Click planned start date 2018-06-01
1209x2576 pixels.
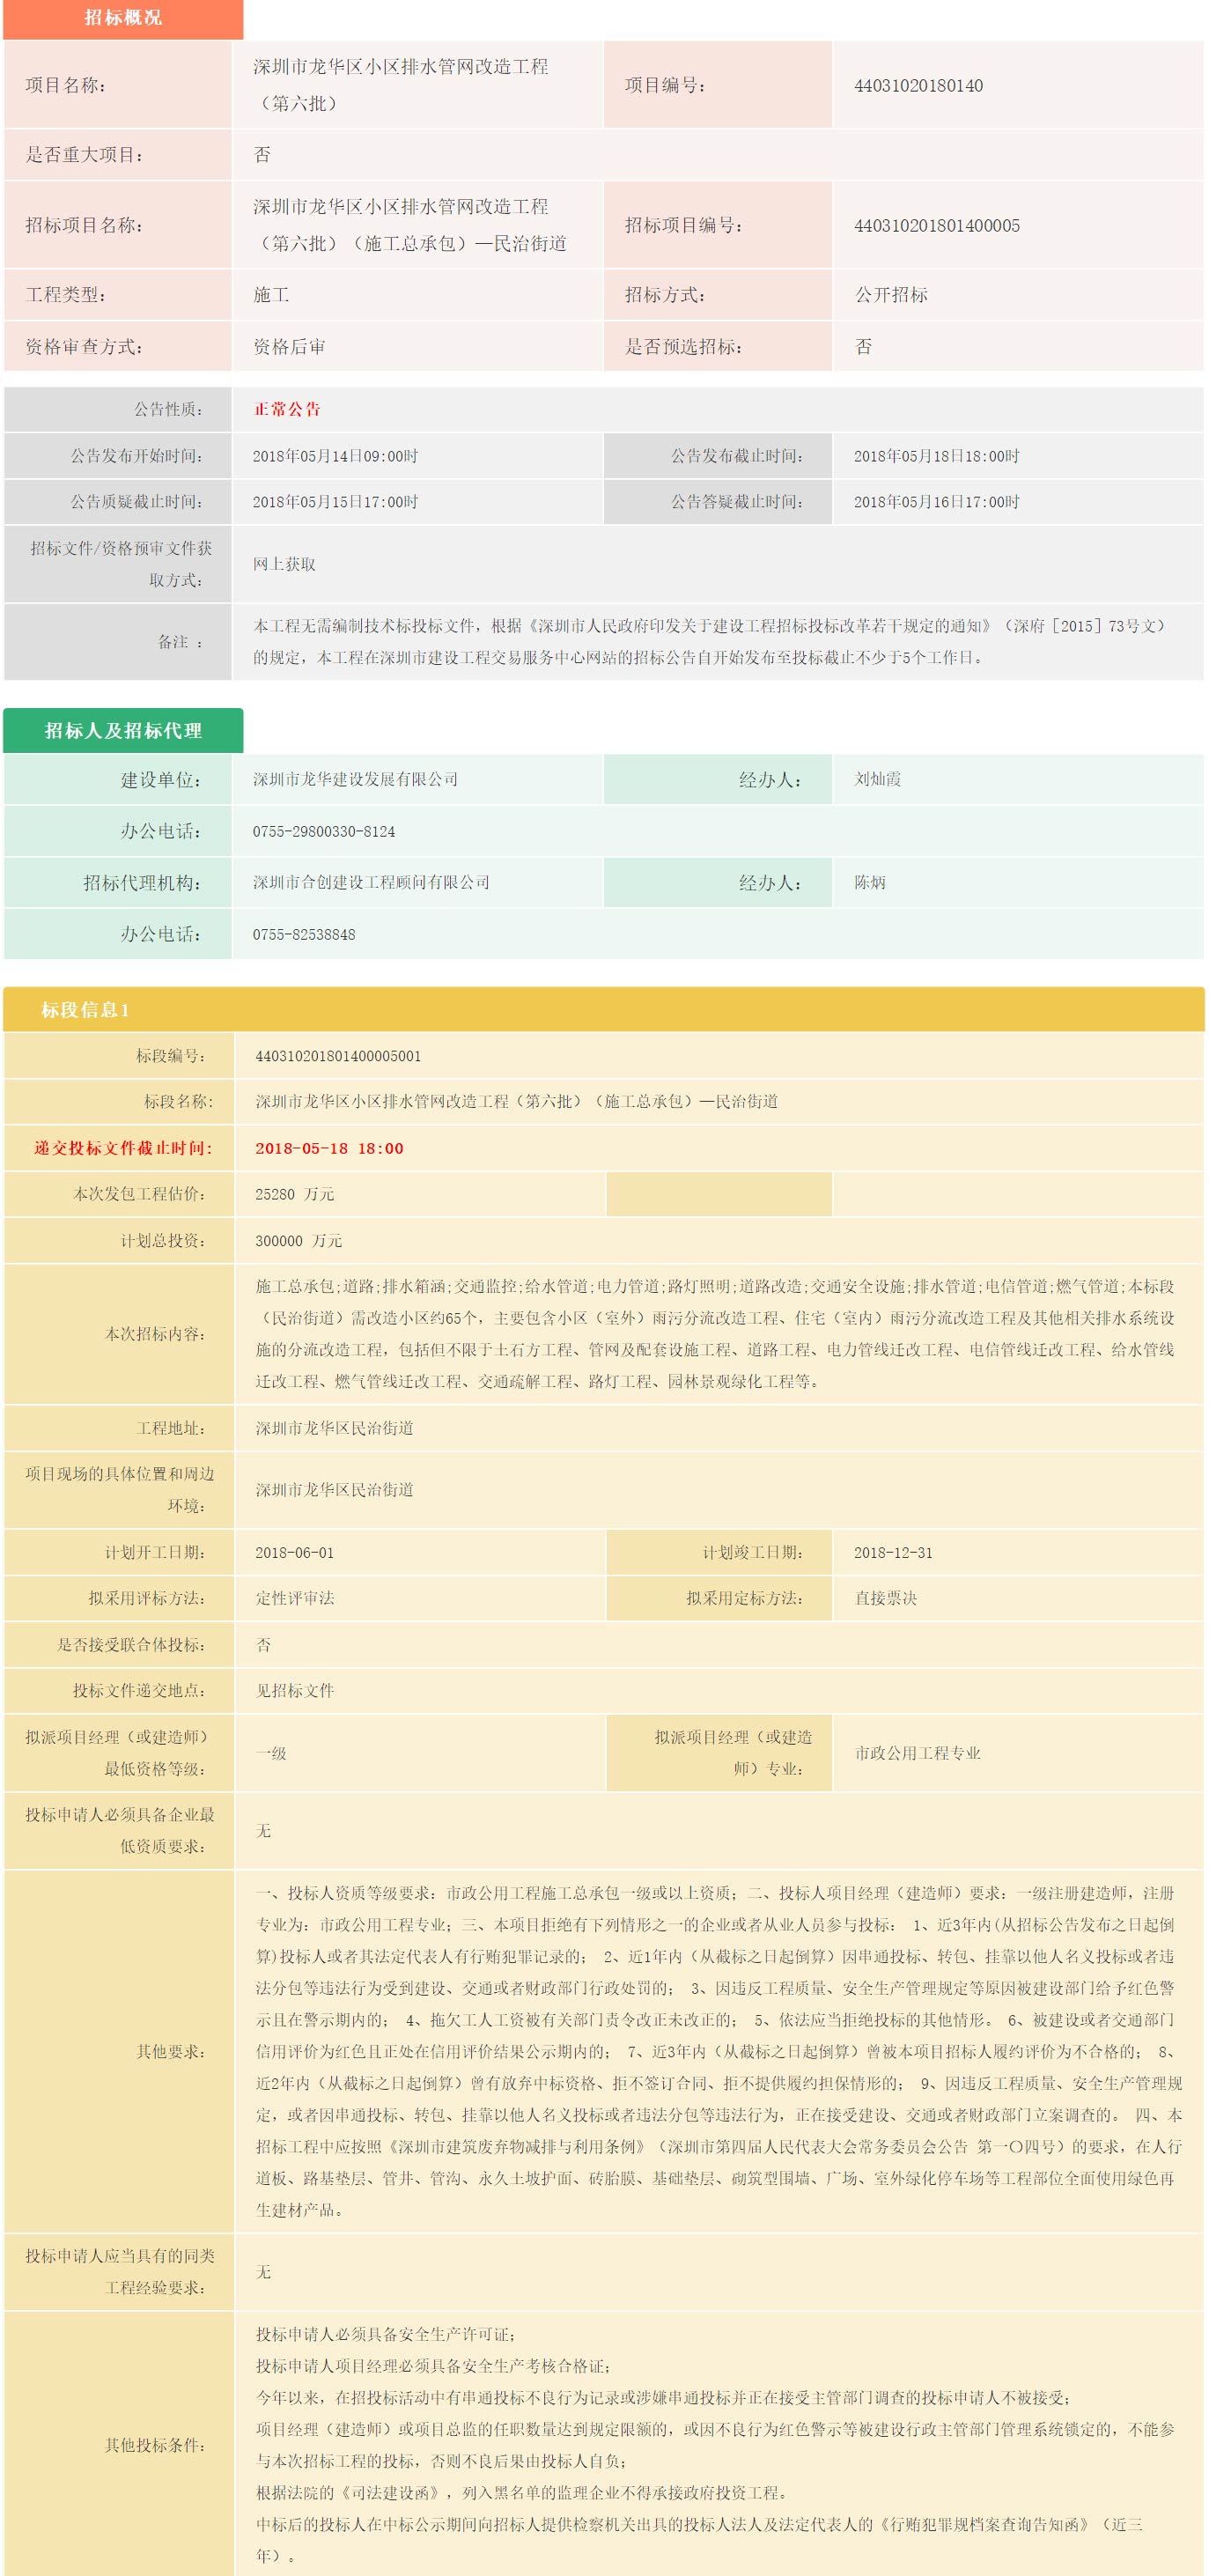(x=294, y=1552)
